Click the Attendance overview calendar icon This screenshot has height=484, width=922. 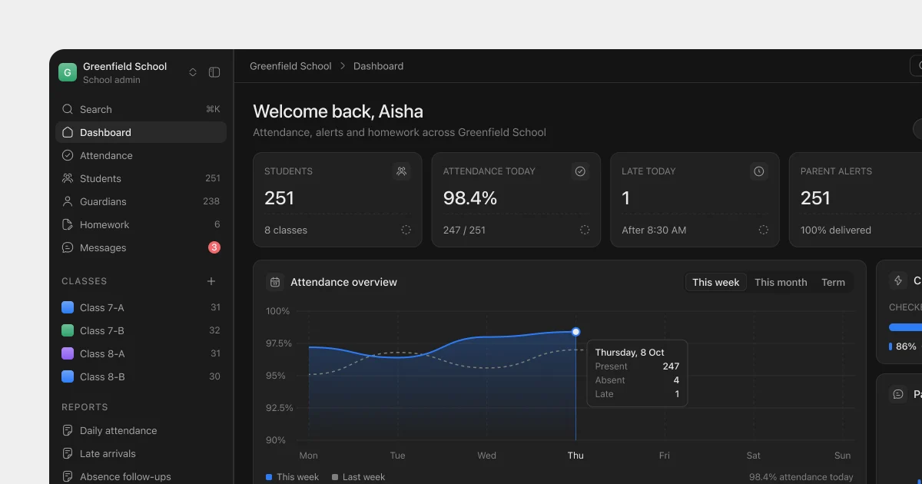tap(275, 282)
